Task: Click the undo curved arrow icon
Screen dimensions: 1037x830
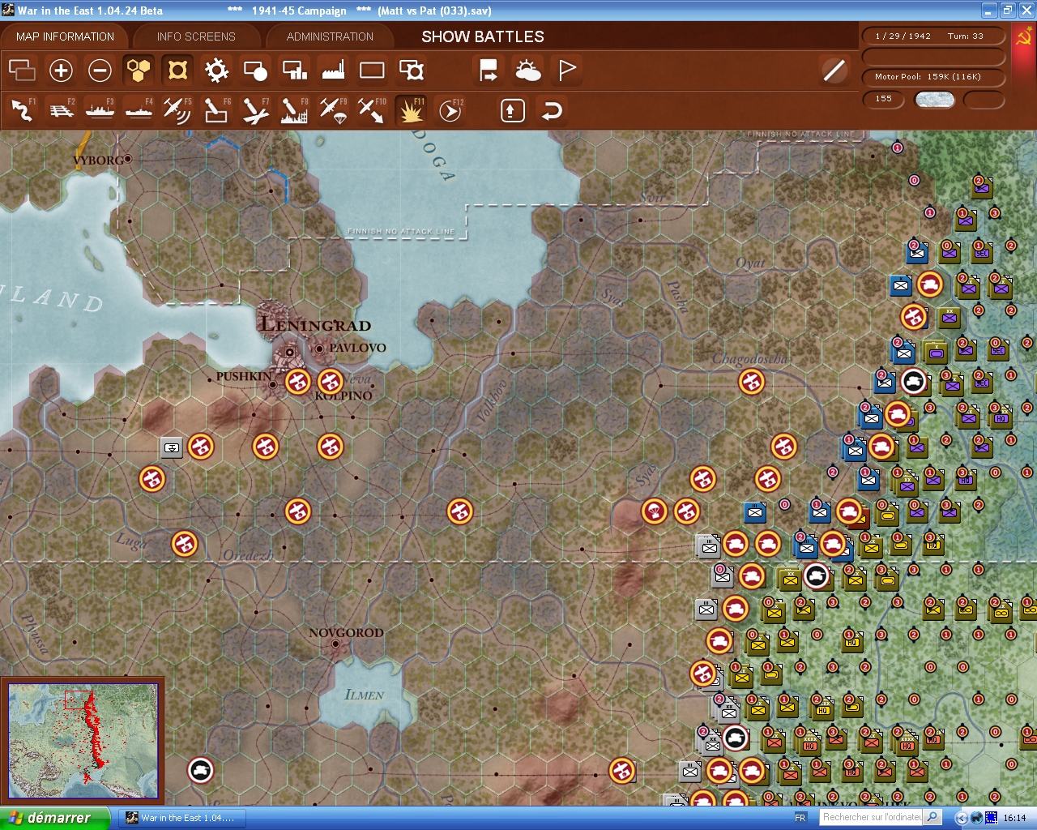Action: click(x=552, y=111)
